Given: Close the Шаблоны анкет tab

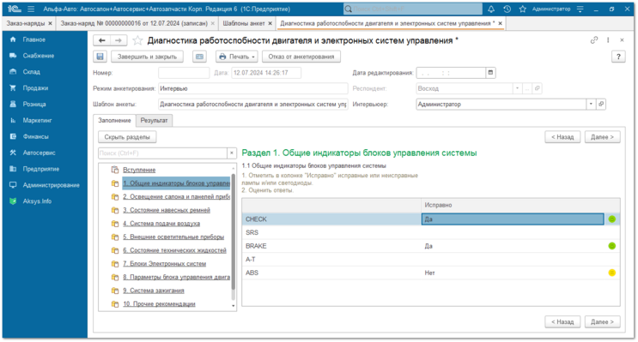Looking at the screenshot, I should point(270,23).
